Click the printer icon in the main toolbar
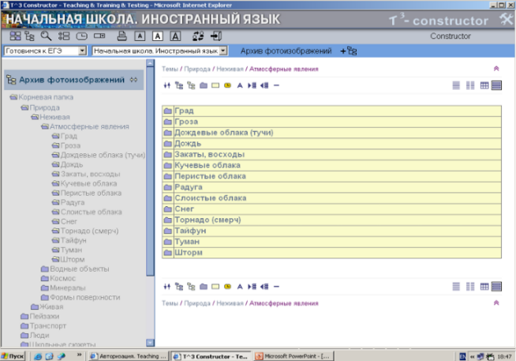 [122, 36]
